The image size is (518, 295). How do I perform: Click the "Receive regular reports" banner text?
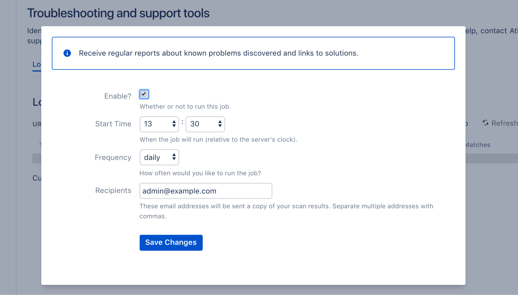[x=218, y=53]
